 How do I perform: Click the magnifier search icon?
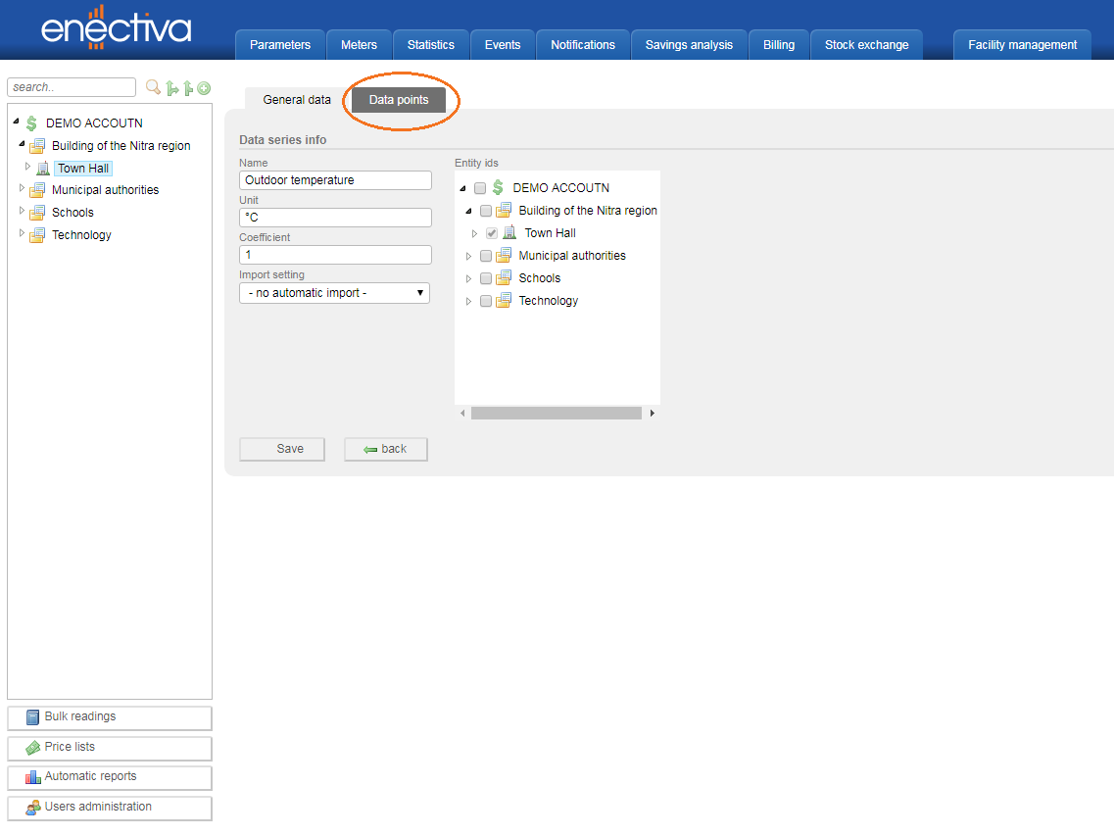point(153,87)
